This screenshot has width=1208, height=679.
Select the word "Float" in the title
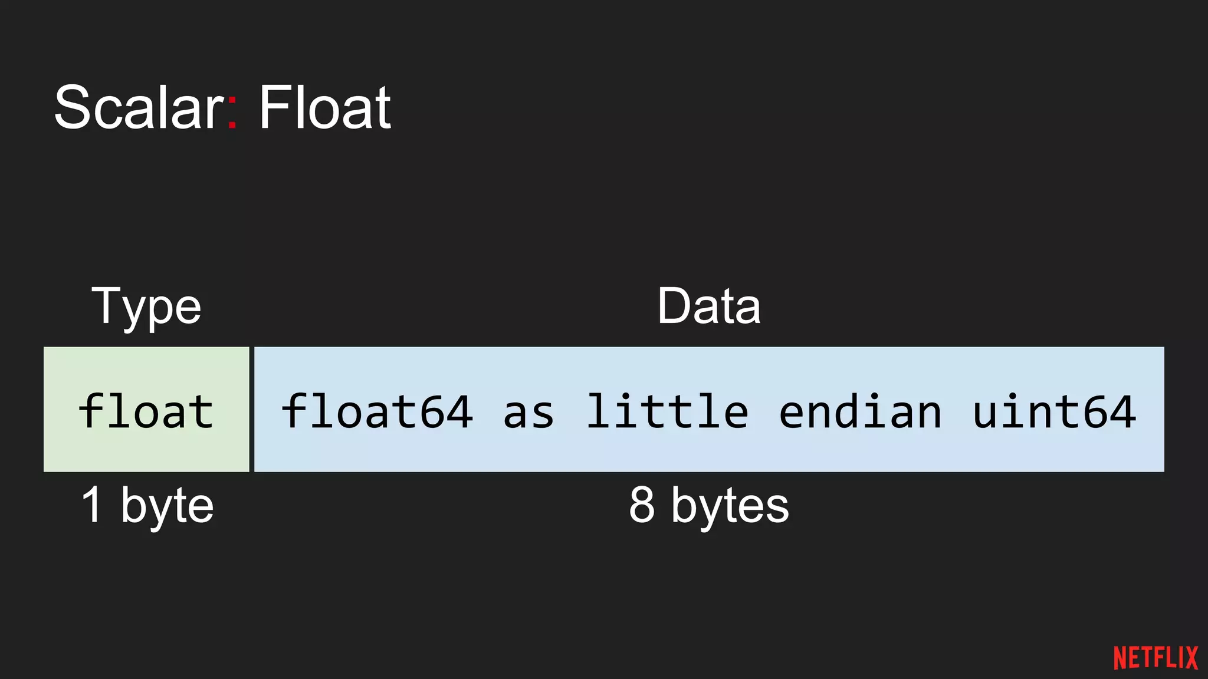coord(325,107)
